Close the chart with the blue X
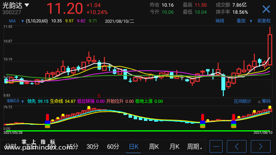The width and height of the screenshot is (276, 155). click(x=266, y=9)
